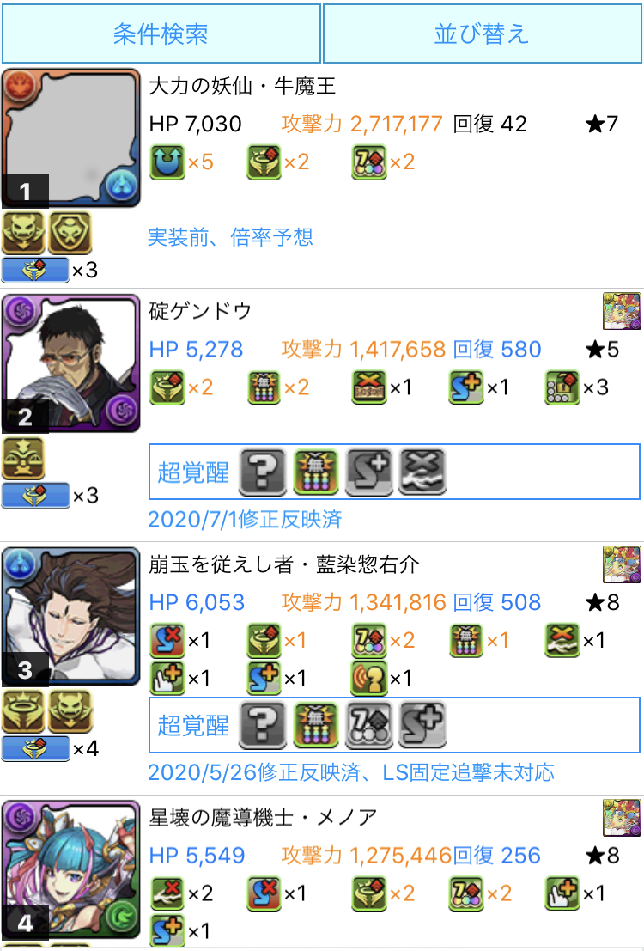The height and width of the screenshot is (951, 644).
Task: Select the 藍染惣右介 portrait thumbnail
Action: pyautogui.click(x=71, y=616)
